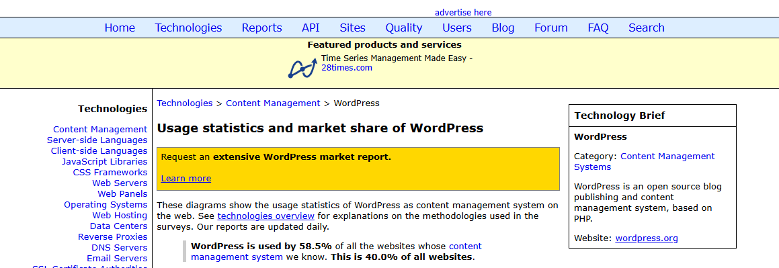
Task: Select JavaScript Libraries in the sidebar
Action: click(104, 162)
